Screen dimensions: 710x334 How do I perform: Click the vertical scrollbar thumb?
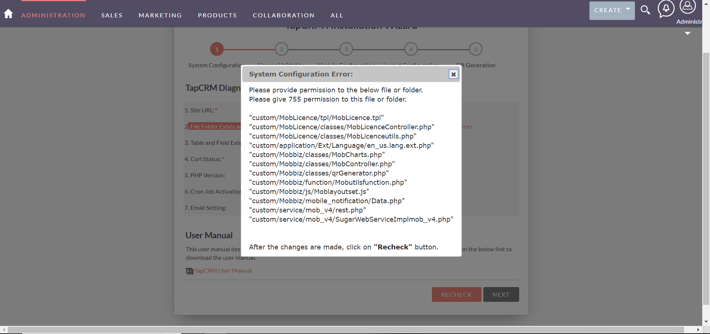pos(706,179)
